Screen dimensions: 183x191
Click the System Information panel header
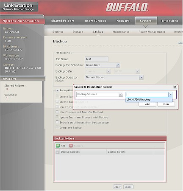pyautogui.click(x=22, y=21)
